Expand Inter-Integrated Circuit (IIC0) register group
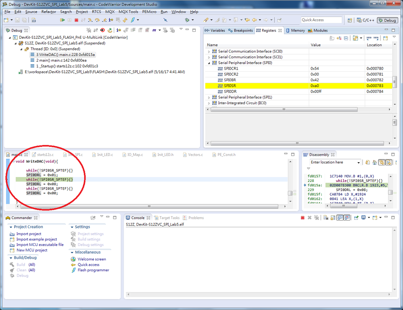The height and width of the screenshot is (310, 403). 209,103
